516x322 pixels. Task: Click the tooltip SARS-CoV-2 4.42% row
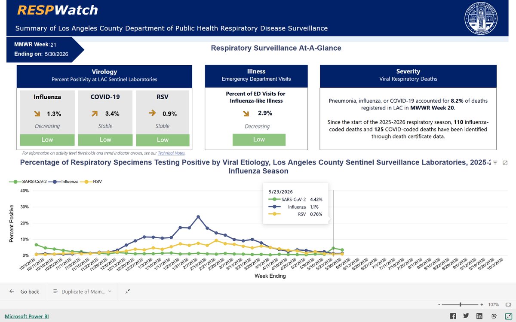295,200
